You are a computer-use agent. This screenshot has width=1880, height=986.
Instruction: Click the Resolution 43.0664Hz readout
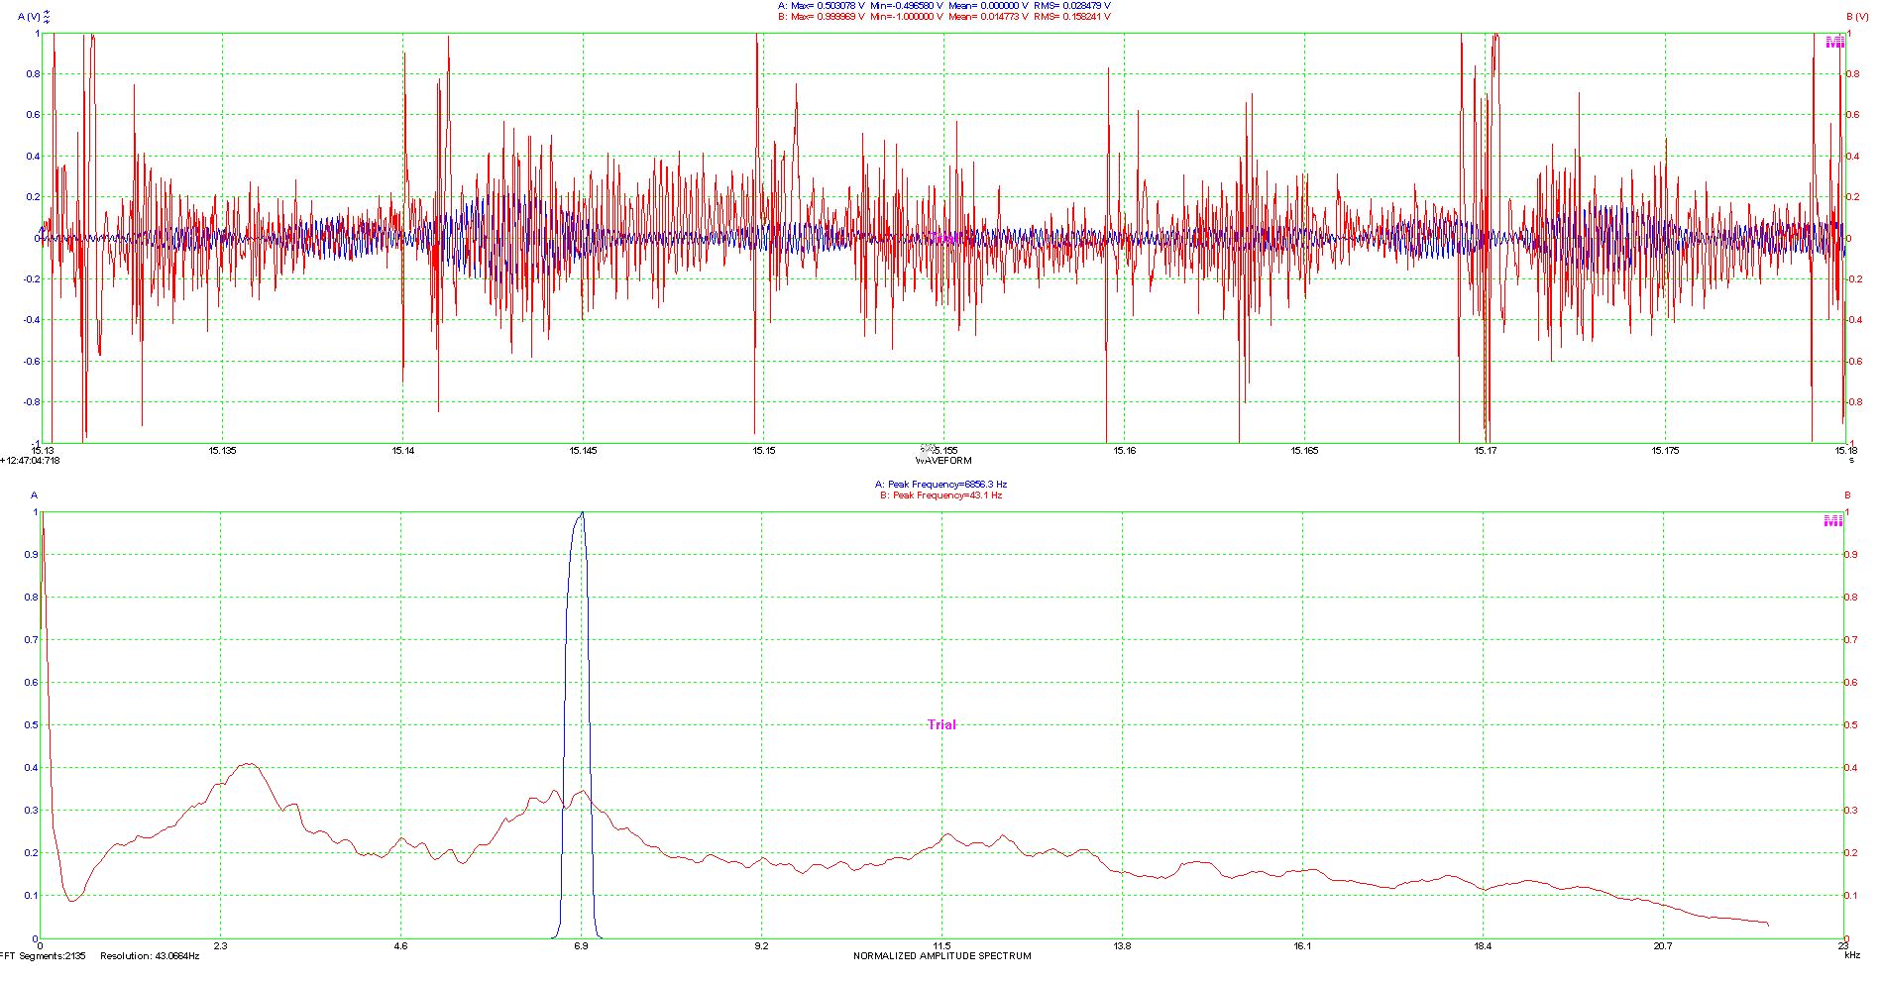click(150, 956)
